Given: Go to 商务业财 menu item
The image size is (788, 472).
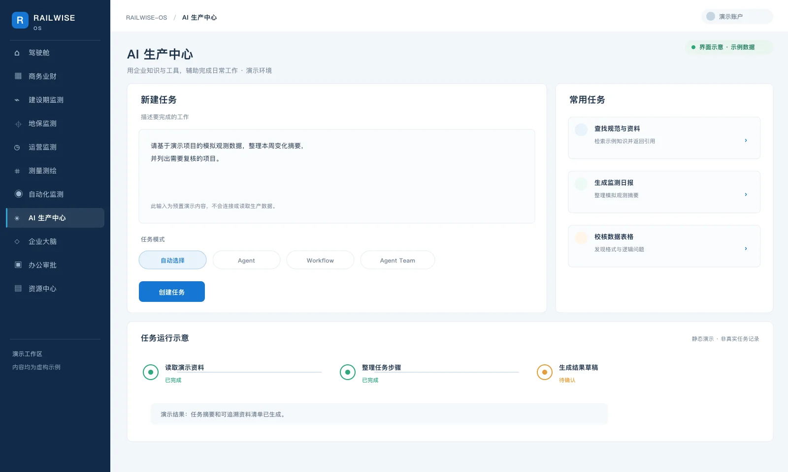Looking at the screenshot, I should (x=55, y=76).
